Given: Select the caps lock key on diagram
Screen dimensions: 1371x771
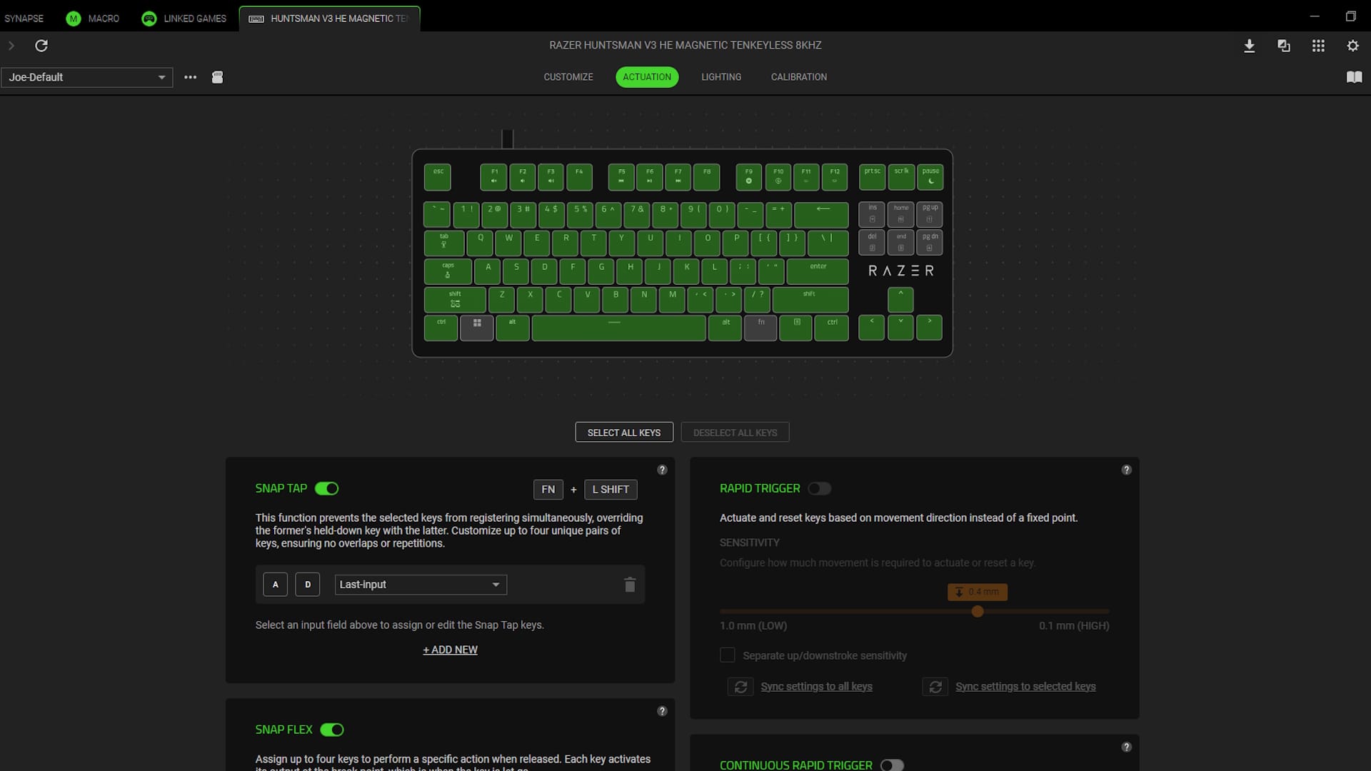Looking at the screenshot, I should coord(448,271).
